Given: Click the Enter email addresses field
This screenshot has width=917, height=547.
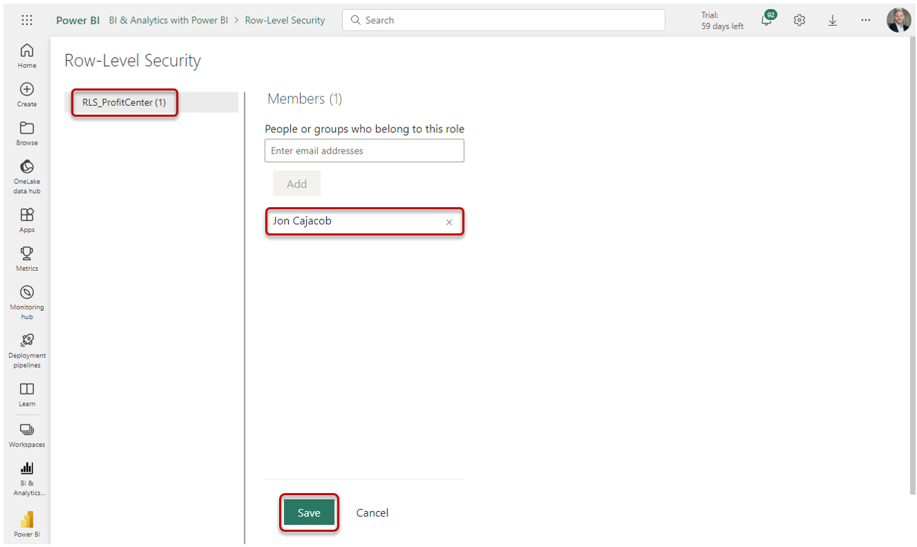Looking at the screenshot, I should (364, 151).
